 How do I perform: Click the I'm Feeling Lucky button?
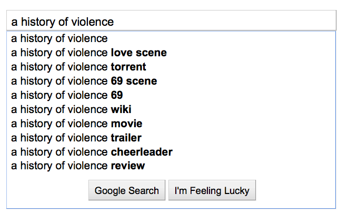(x=212, y=190)
